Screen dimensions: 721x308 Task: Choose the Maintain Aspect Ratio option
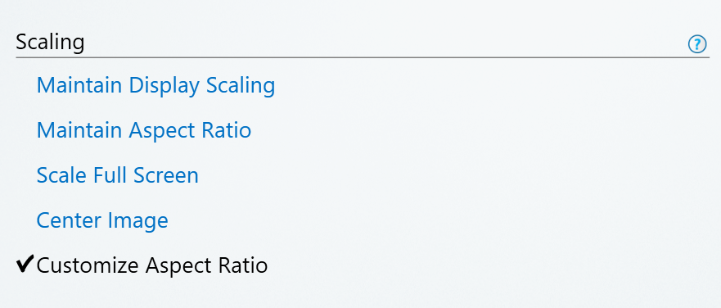point(144,131)
